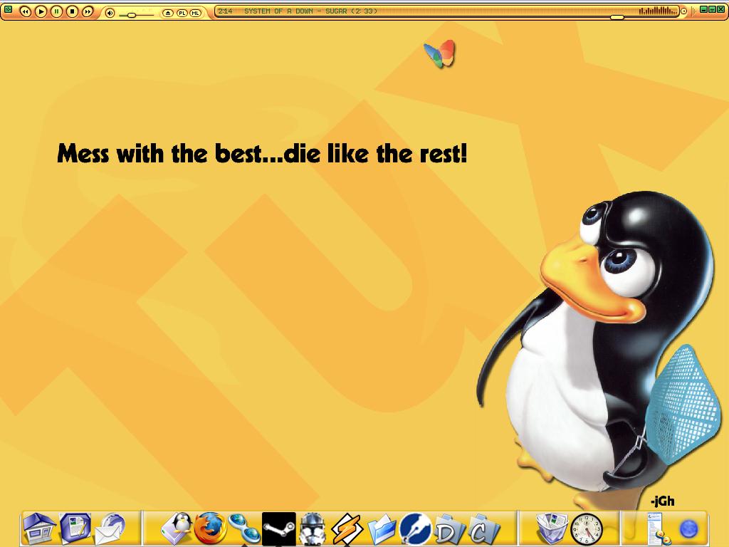Open the Winamp main menu icon
Image resolution: width=729 pixels, height=547 pixels.
click(x=8, y=10)
